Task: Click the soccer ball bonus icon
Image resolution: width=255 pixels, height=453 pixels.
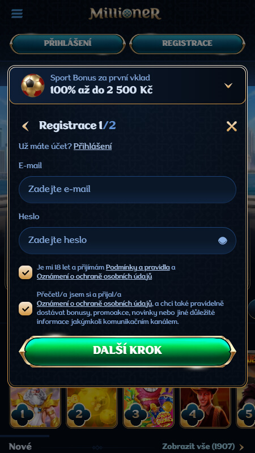Action: (x=33, y=86)
